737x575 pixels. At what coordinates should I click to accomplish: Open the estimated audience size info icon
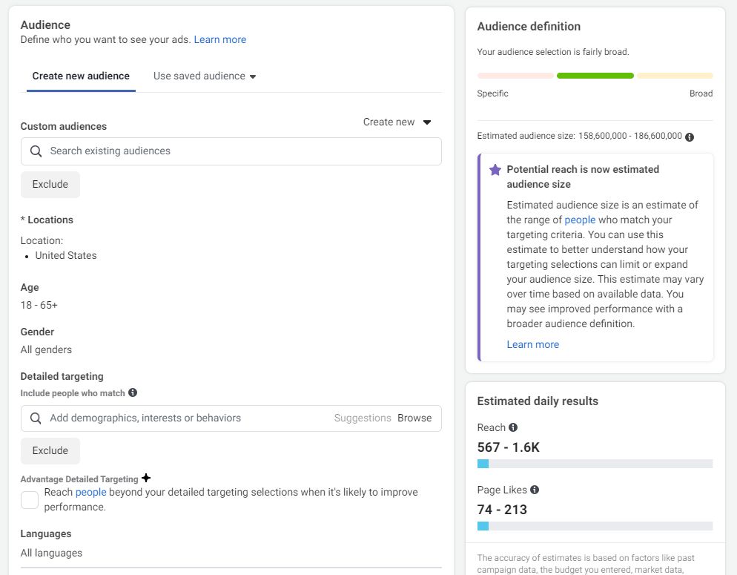coord(690,137)
